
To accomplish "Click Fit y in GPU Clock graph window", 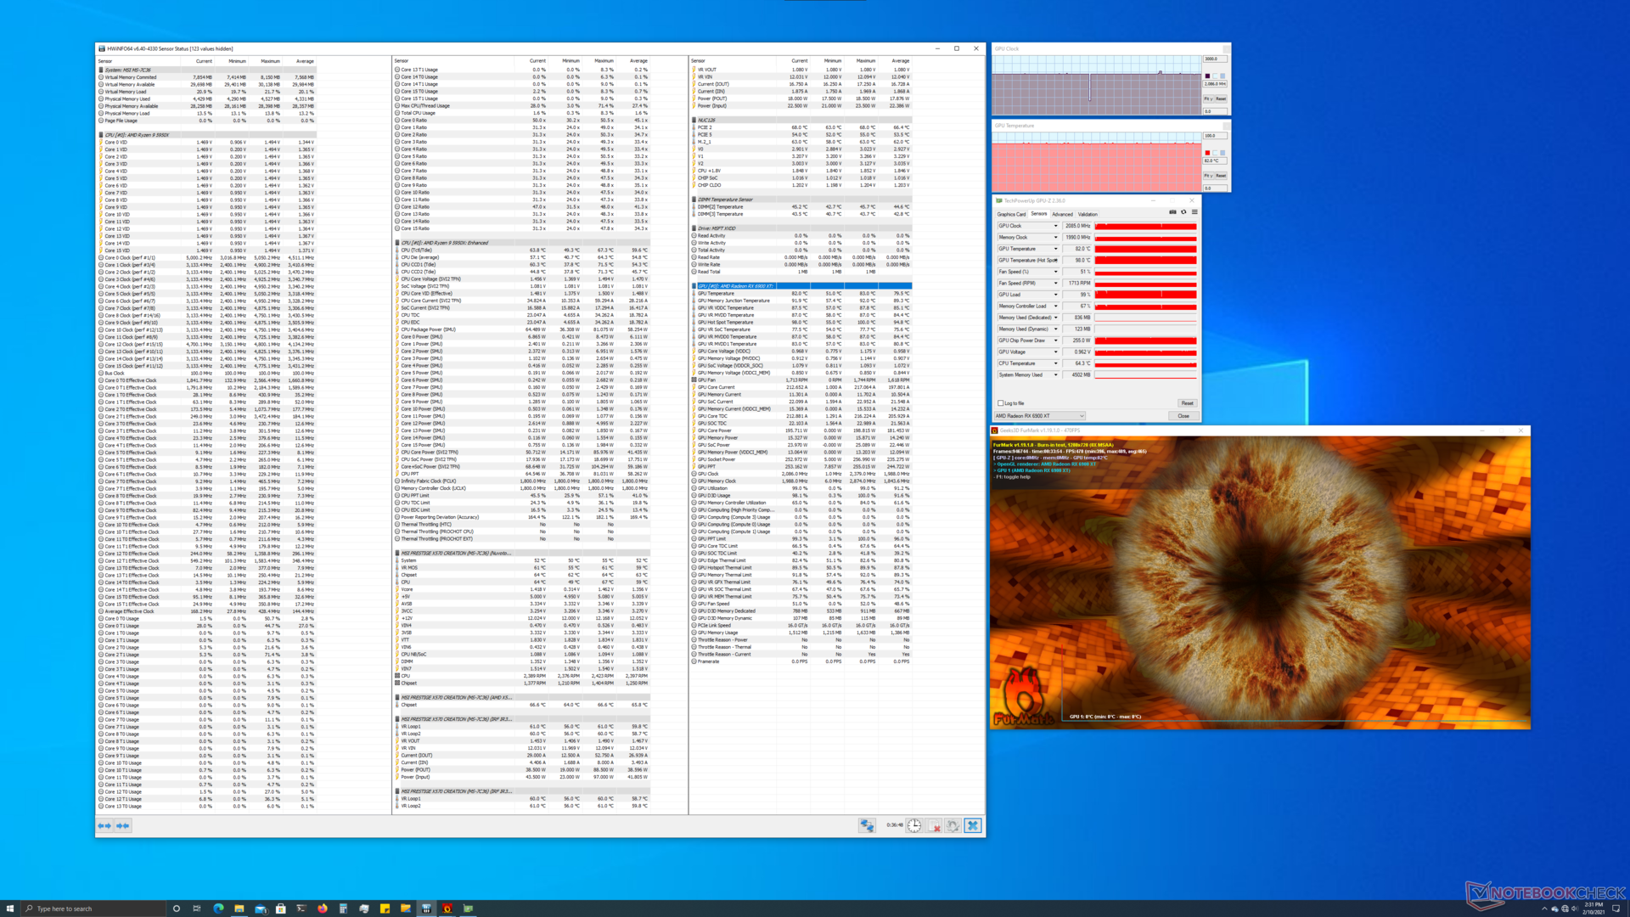I will [1208, 98].
